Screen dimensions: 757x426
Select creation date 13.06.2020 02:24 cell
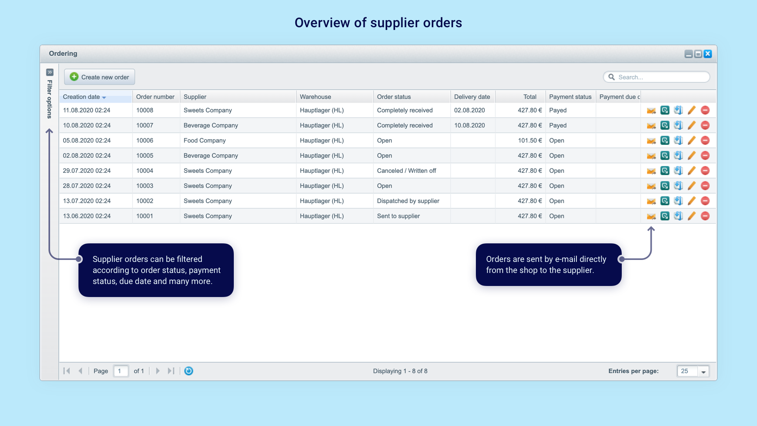pos(95,216)
